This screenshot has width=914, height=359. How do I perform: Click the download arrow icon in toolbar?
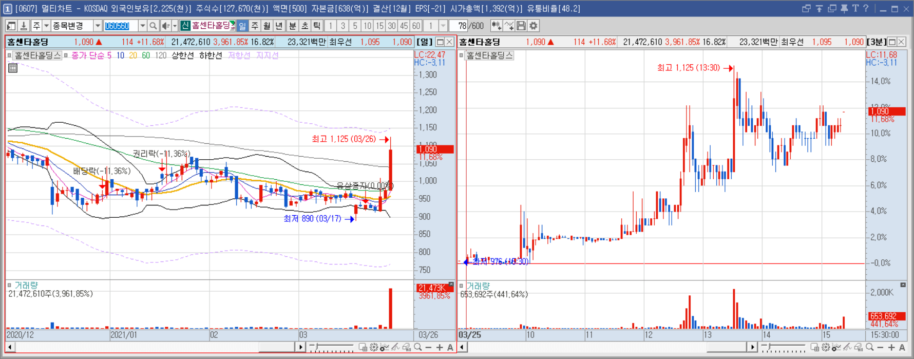coord(24,26)
